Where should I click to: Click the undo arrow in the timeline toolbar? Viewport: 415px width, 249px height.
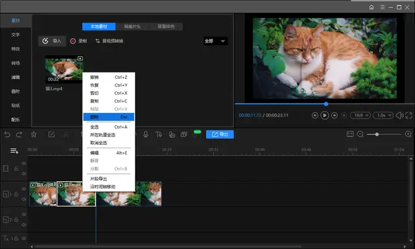pos(7,135)
